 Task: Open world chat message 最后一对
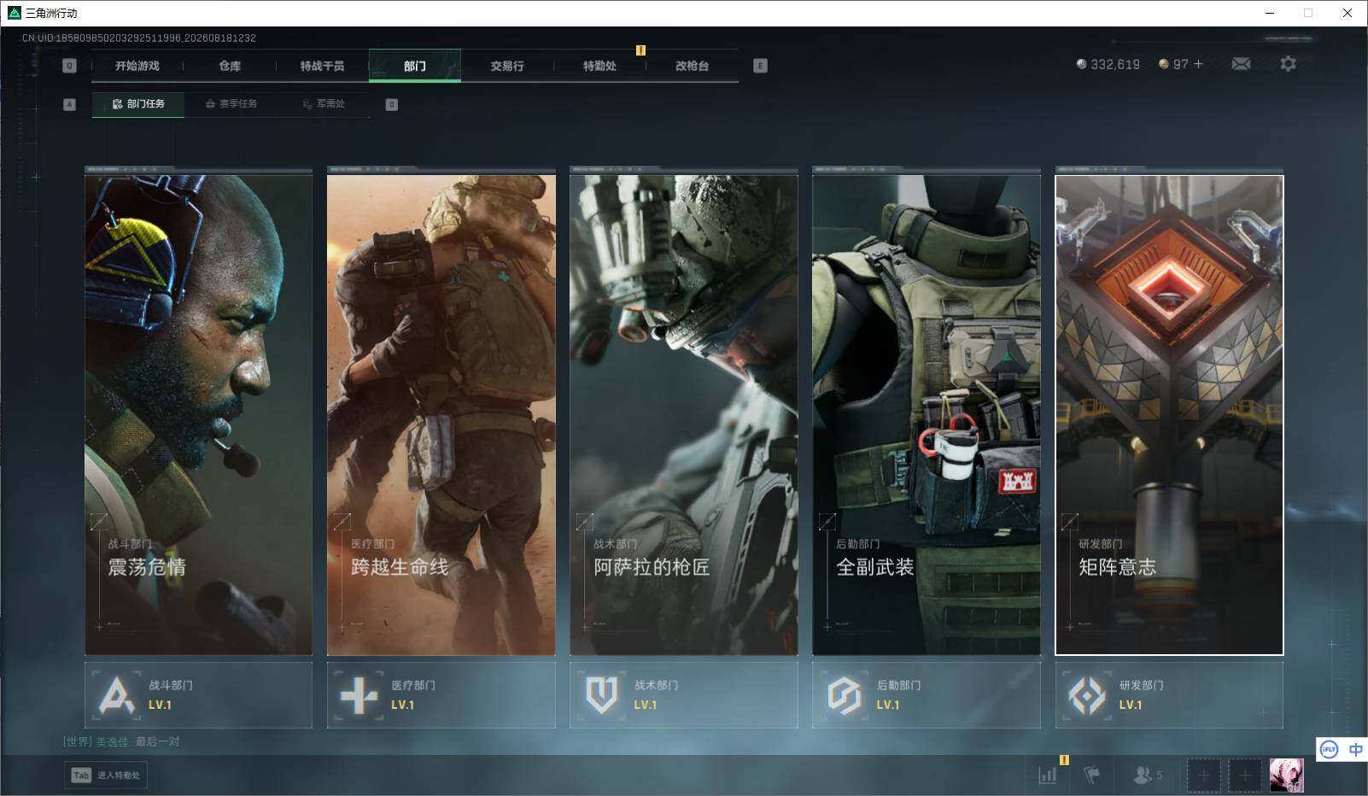[158, 741]
